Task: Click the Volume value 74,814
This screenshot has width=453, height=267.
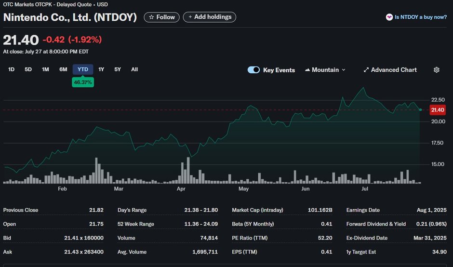Action: [209, 238]
